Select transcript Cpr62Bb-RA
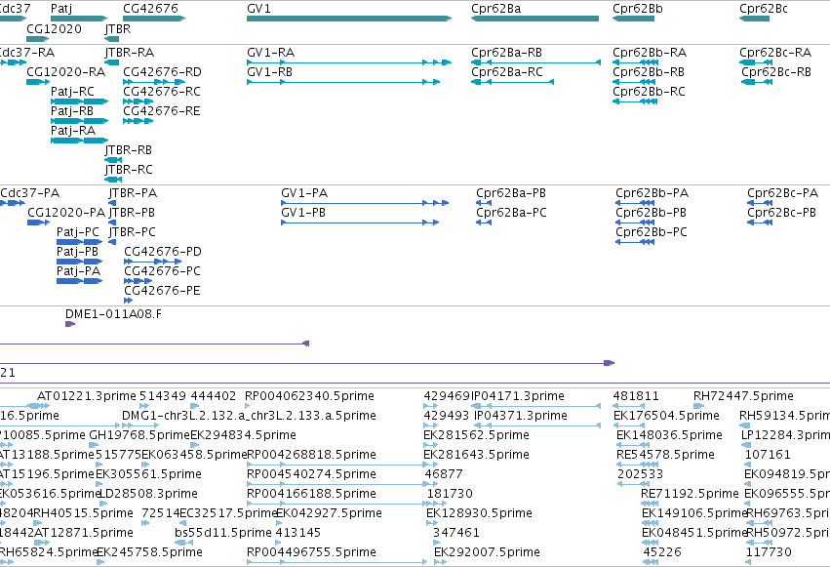Viewport: 830px width, 567px height. coord(635,62)
